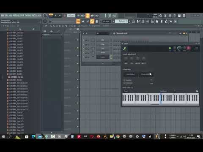Select the Kick channel button
This screenshot has width=203, height=152.
point(103,40)
